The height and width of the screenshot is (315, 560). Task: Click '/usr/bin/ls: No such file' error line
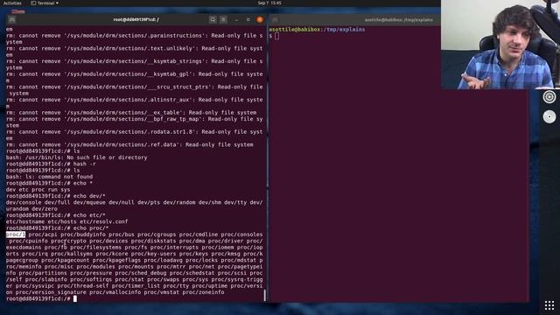[76, 157]
